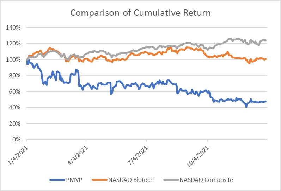Click the end of the blue PMVP line
Screen dimensions: 281x191
[x=265, y=102]
